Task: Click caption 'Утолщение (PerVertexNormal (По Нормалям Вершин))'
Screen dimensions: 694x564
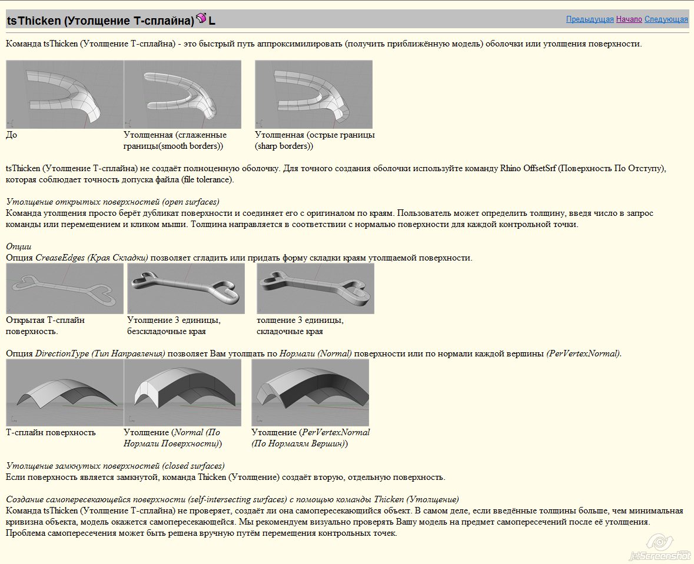Action: click(311, 438)
